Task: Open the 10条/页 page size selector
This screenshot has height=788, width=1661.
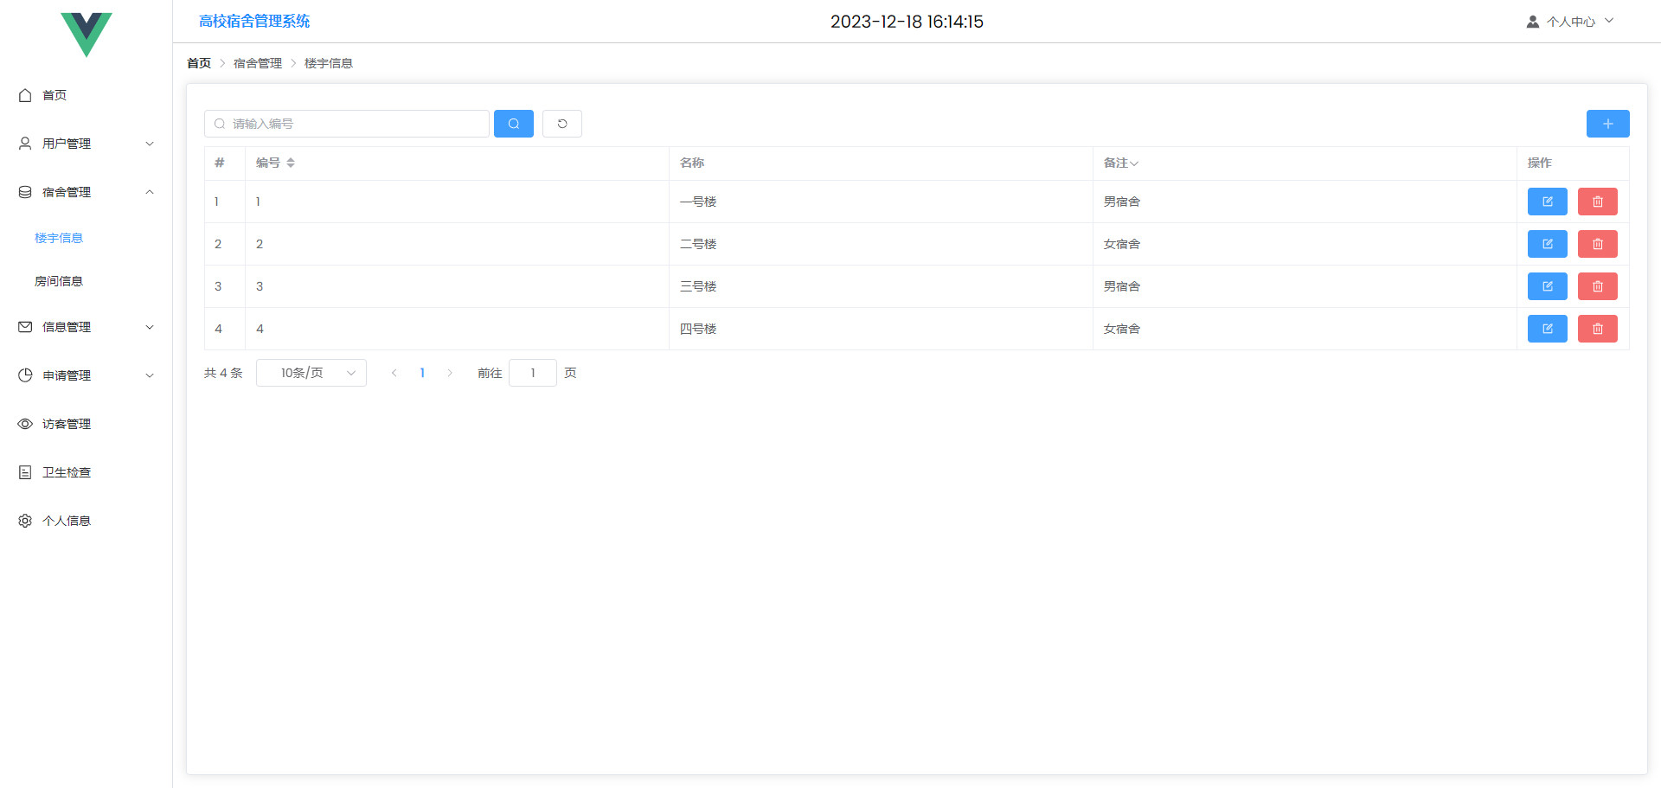Action: click(311, 373)
